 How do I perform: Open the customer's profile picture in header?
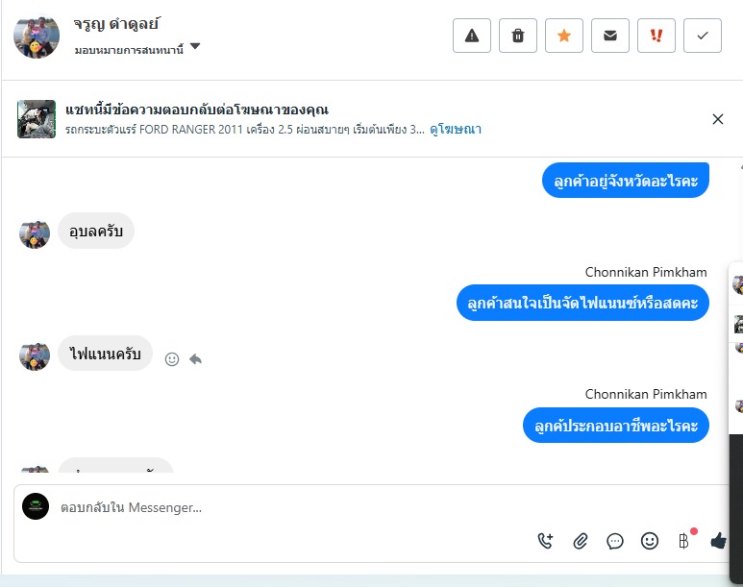tap(37, 36)
